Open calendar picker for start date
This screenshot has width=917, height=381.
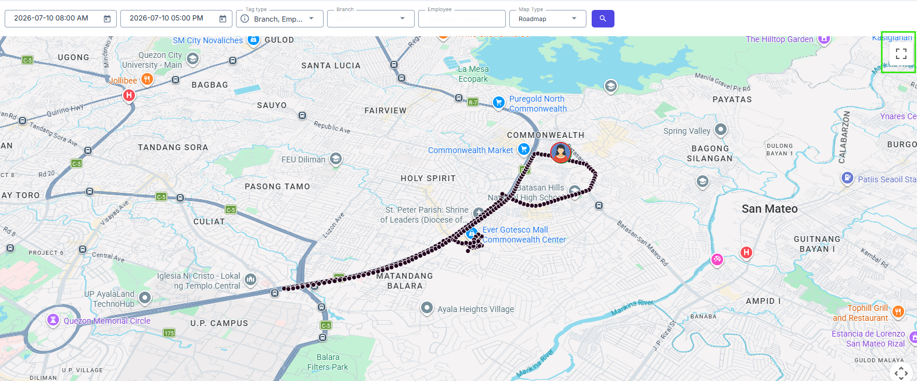(x=107, y=19)
